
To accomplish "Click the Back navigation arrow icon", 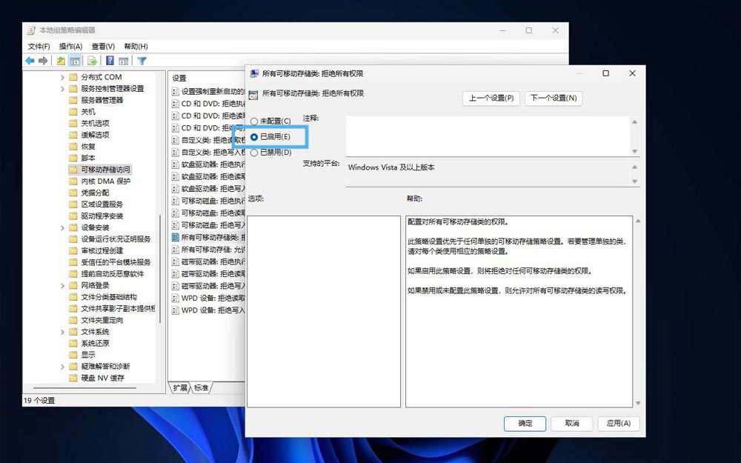I will 29,60.
